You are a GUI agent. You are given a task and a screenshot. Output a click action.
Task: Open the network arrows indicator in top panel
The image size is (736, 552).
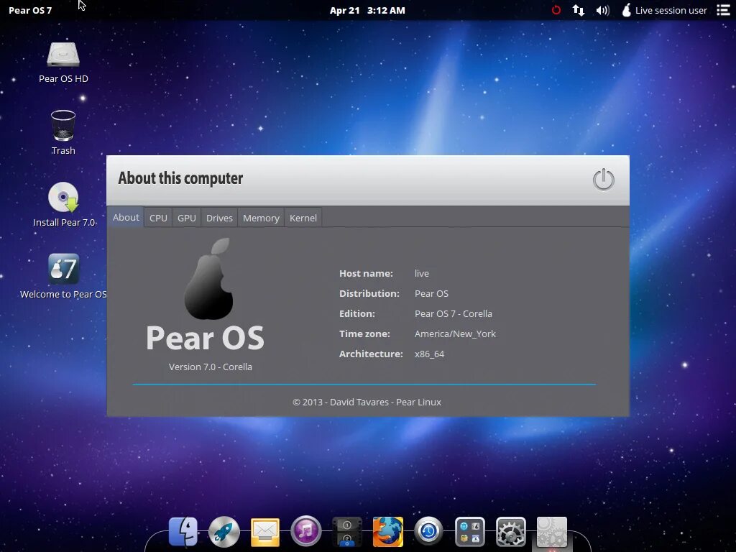(x=579, y=10)
